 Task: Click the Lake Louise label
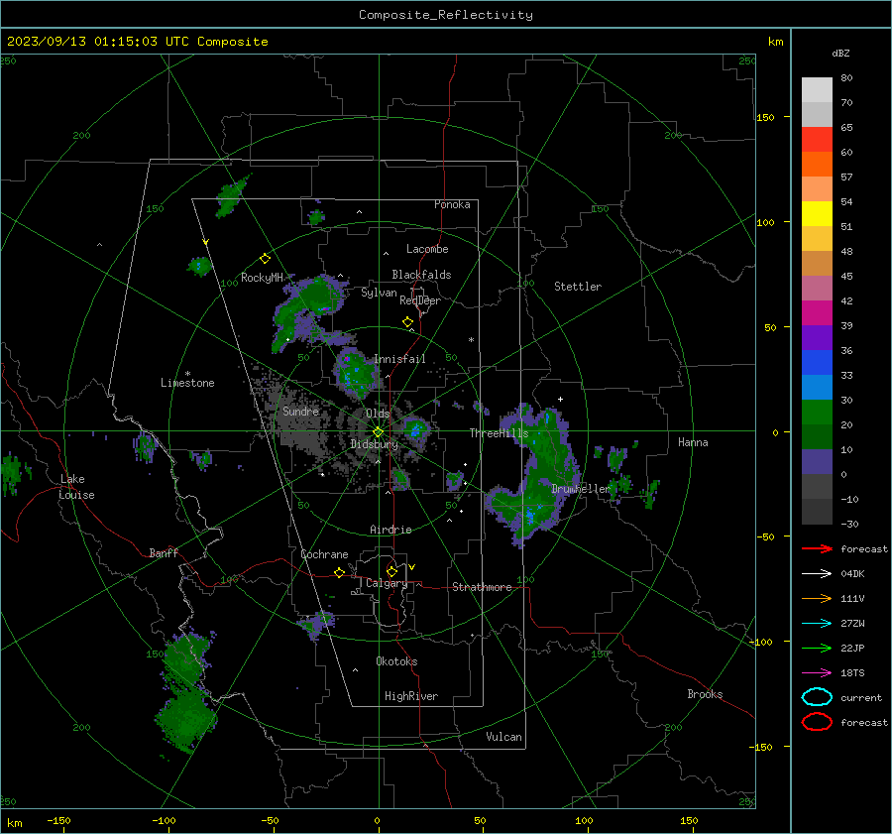click(x=76, y=487)
